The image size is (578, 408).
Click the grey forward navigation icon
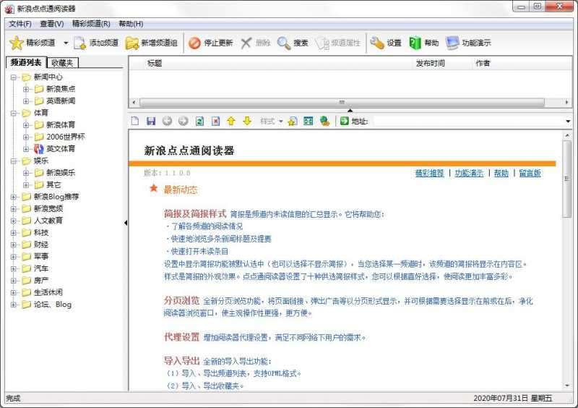(x=184, y=121)
